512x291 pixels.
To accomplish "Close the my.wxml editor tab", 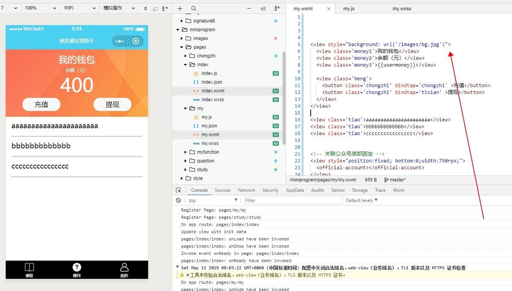I will pos(329,9).
